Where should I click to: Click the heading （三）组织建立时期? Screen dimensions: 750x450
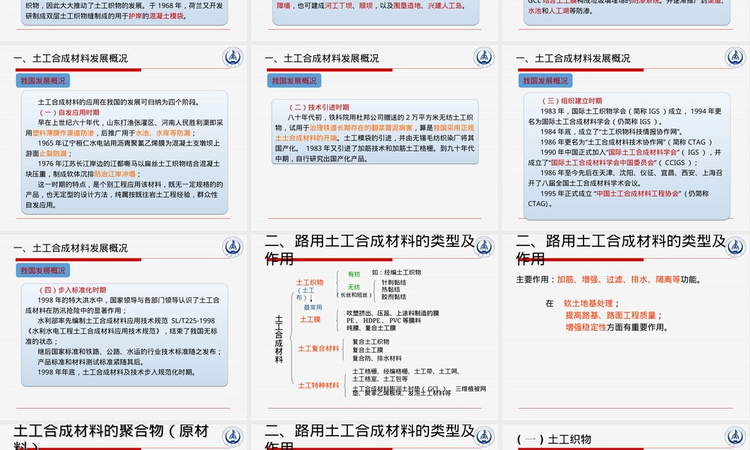(571, 101)
